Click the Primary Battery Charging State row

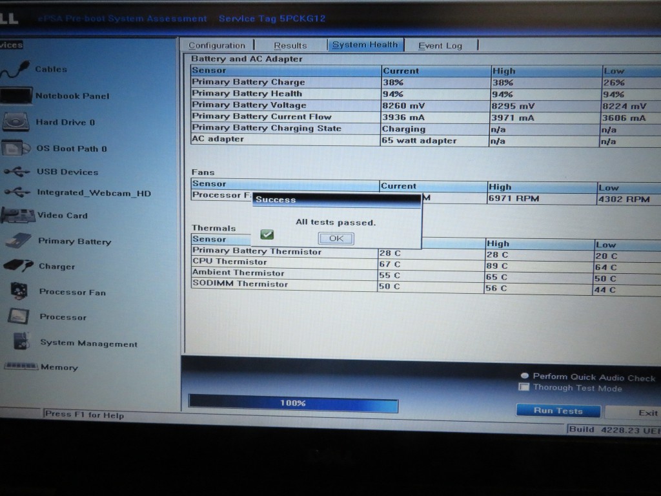click(426, 129)
